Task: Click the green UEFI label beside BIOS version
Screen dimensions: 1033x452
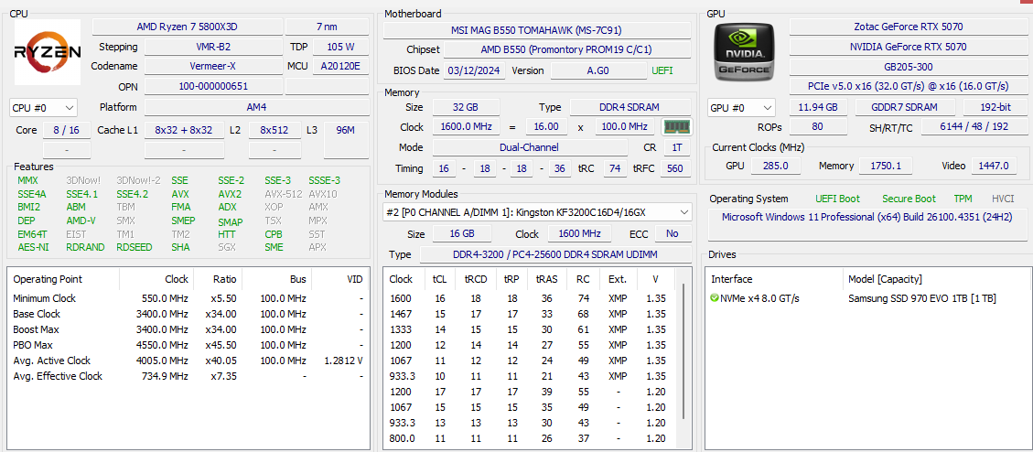Action: click(662, 71)
